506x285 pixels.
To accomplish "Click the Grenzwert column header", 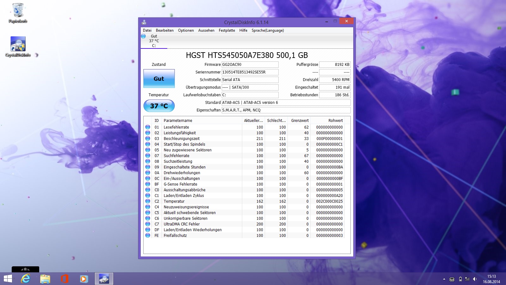I will (299, 120).
